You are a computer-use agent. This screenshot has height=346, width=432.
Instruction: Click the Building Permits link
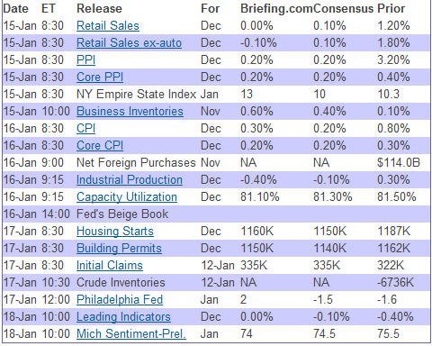click(119, 249)
